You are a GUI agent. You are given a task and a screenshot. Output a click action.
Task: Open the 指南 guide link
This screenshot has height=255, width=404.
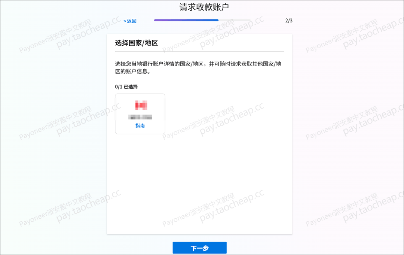point(140,125)
